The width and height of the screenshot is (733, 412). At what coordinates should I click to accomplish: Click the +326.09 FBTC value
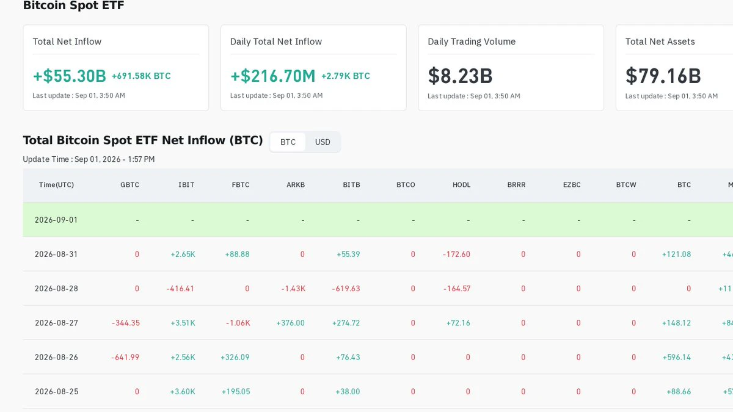[235, 357]
